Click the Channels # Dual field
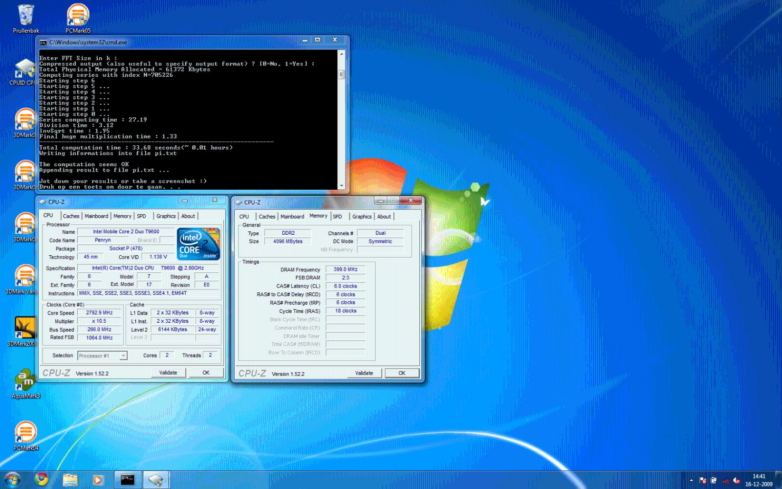Viewport: 782px width, 489px height. (x=380, y=233)
